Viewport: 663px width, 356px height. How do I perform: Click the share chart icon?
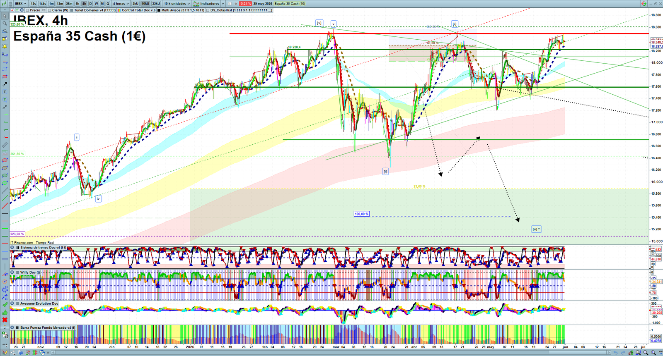click(x=13, y=353)
